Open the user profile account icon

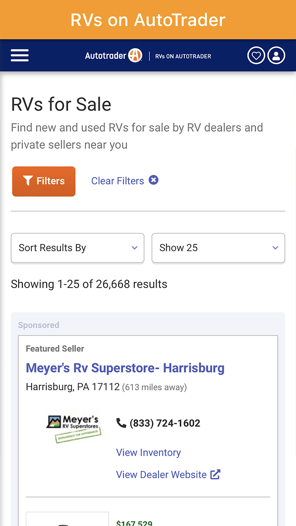[x=276, y=55]
